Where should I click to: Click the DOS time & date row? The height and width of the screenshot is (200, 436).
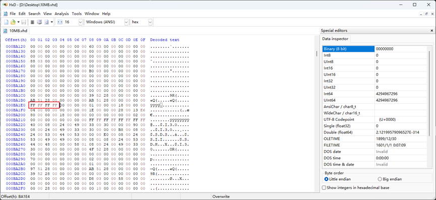tap(375, 164)
